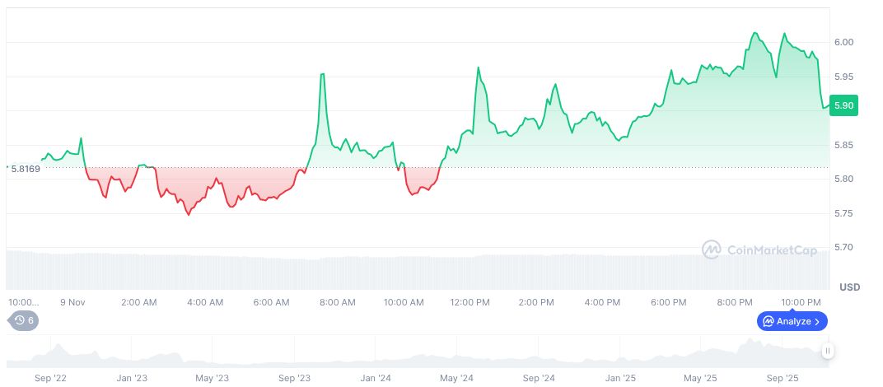Select Jan '25 on the overview timeline

click(x=619, y=378)
